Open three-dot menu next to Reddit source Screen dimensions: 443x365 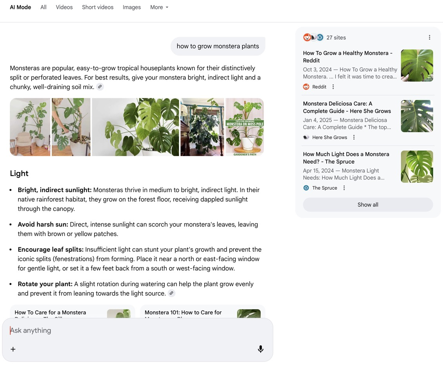333,87
